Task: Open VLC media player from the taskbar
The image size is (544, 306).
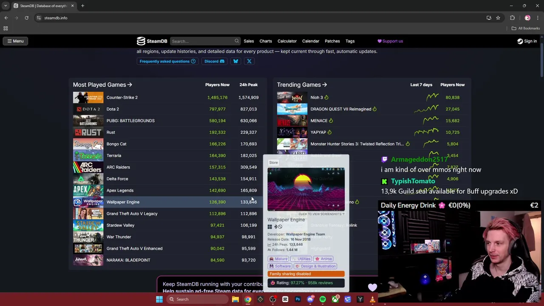Action: [x=372, y=299]
